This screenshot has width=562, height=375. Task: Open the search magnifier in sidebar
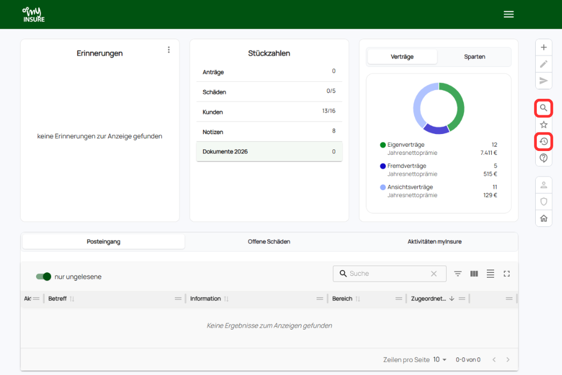543,108
